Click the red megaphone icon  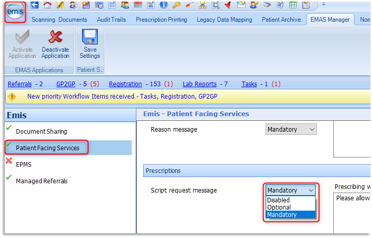228,5
